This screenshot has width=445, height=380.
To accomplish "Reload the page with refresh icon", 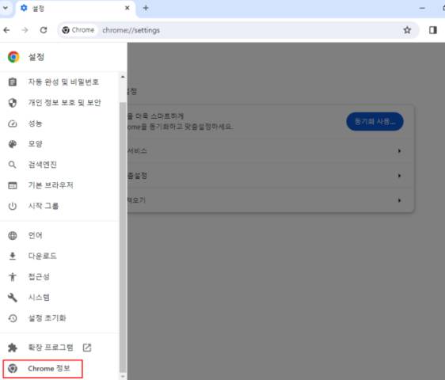I will click(x=44, y=30).
